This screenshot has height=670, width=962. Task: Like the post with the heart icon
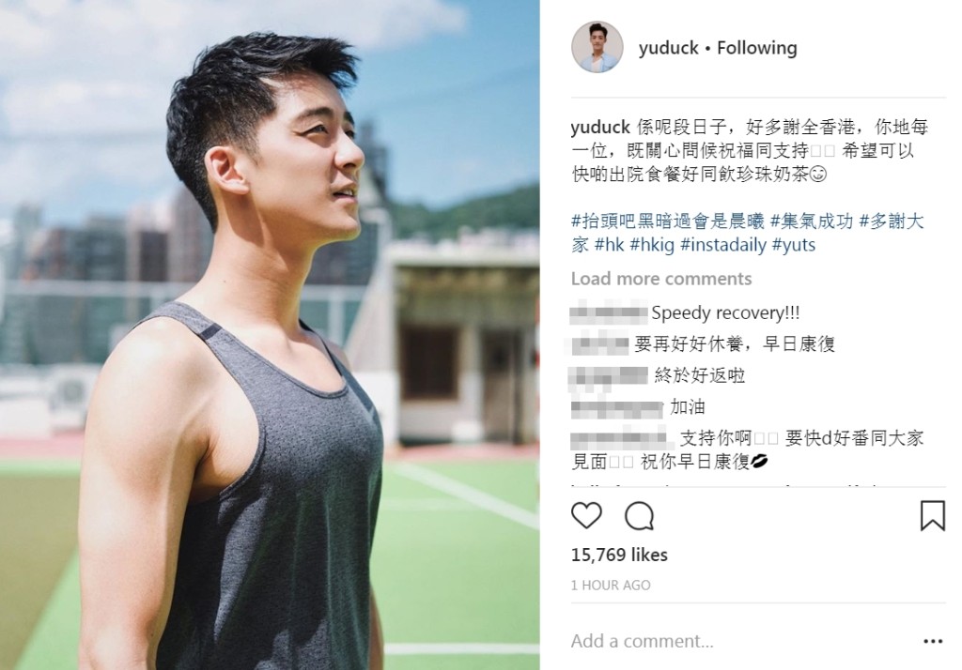point(586,515)
